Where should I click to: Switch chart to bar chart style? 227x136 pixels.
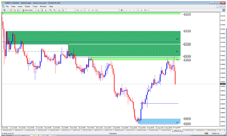(x=38, y=10)
